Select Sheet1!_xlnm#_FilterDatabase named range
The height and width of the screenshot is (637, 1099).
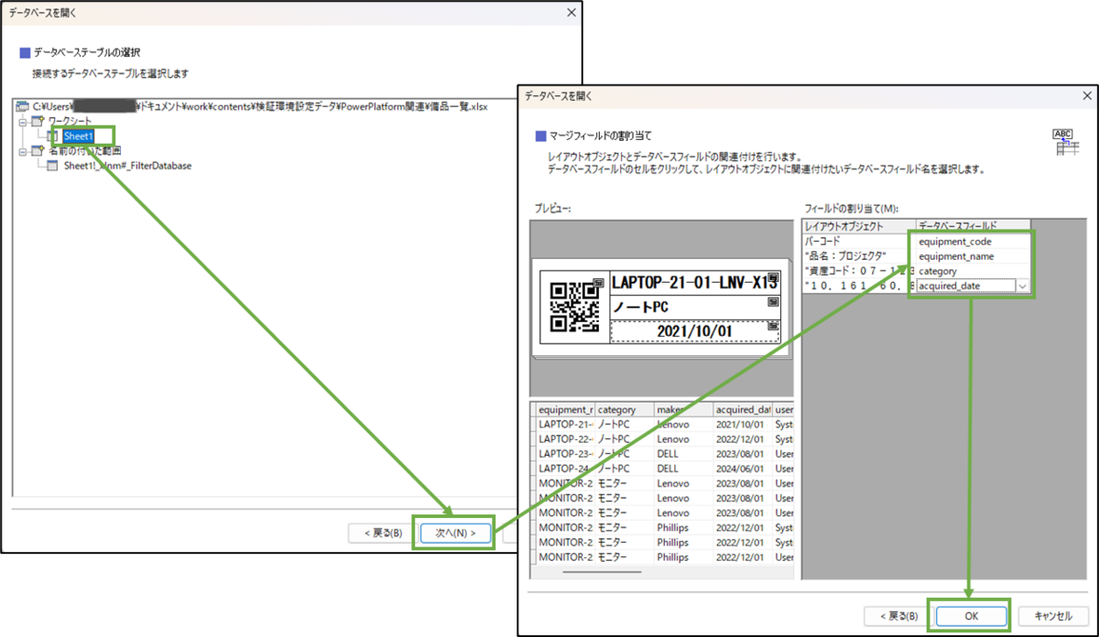(x=127, y=166)
